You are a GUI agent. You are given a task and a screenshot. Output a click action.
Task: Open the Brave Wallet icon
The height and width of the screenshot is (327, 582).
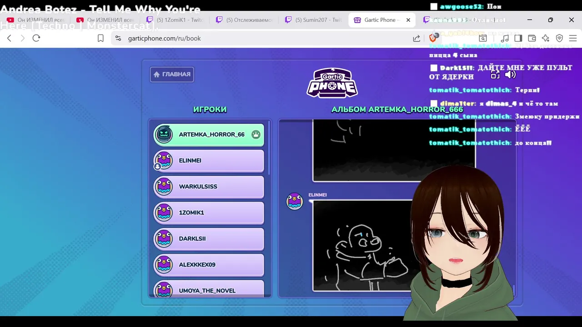[532, 39]
